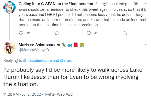Click the 11:28 PM Jul 2, 2022 timestamp
The height and width of the screenshot is (101, 151).
click(22, 94)
